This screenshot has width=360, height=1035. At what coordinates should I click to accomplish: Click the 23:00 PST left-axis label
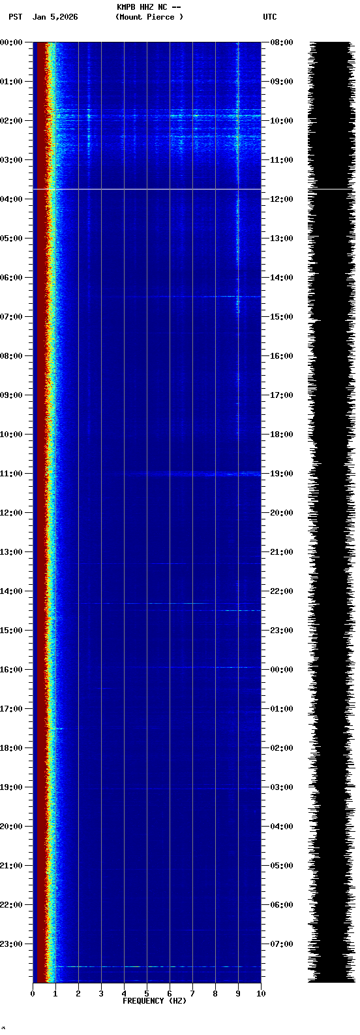[12, 944]
